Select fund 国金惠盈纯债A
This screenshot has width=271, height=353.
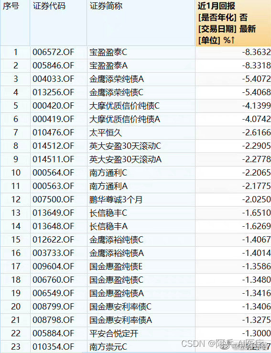[117, 293]
